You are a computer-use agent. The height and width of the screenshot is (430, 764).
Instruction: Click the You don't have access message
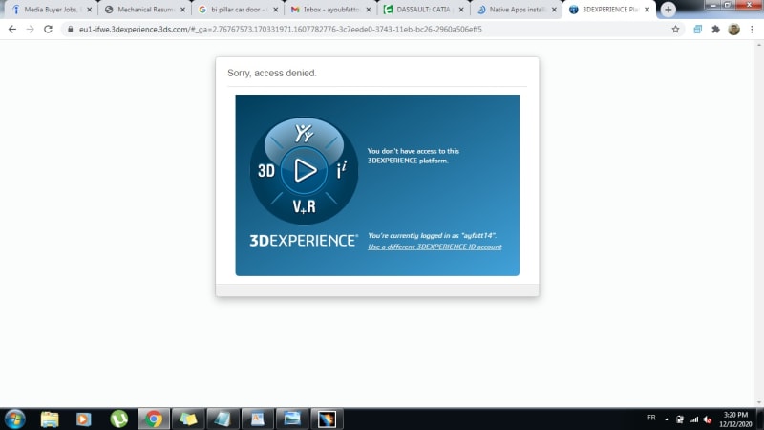tap(414, 156)
